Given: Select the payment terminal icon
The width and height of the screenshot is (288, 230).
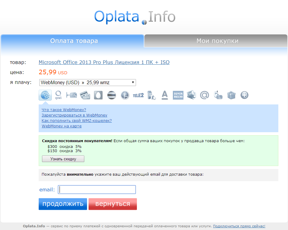Looking at the screenshot, I should click(x=151, y=95).
